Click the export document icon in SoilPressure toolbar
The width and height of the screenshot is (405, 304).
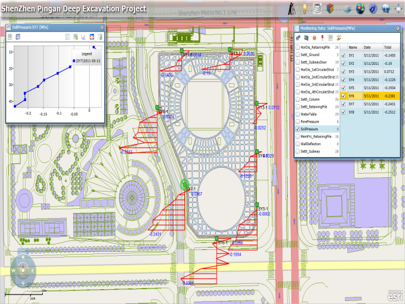[x=100, y=37]
